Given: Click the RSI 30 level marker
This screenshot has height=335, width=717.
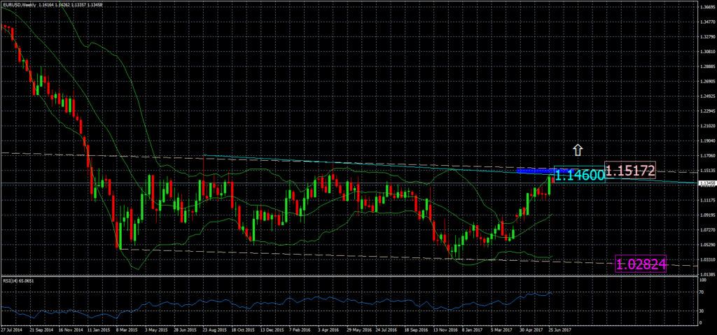Looking at the screenshot, I should tap(702, 313).
